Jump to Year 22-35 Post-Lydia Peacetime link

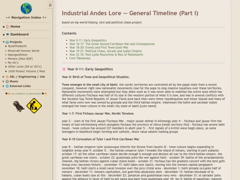(106, 55)
